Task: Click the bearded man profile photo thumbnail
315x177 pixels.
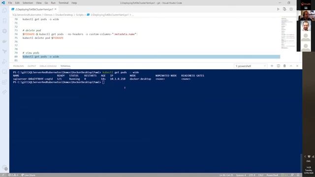Action: pyautogui.click(x=306, y=26)
